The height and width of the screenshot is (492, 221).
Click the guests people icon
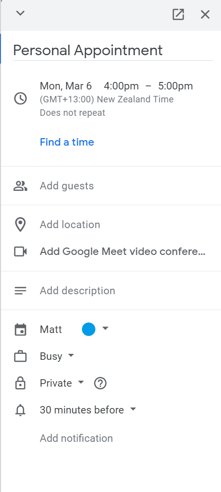click(x=20, y=186)
